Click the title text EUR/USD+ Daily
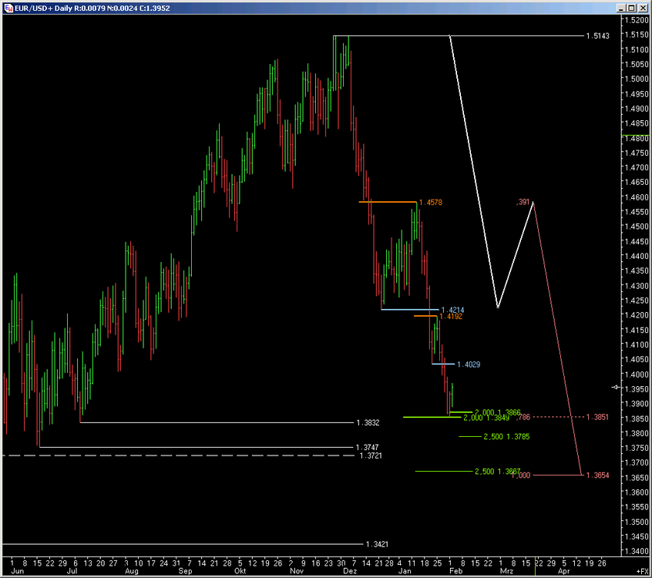This screenshot has width=652, height=578. 43,8
